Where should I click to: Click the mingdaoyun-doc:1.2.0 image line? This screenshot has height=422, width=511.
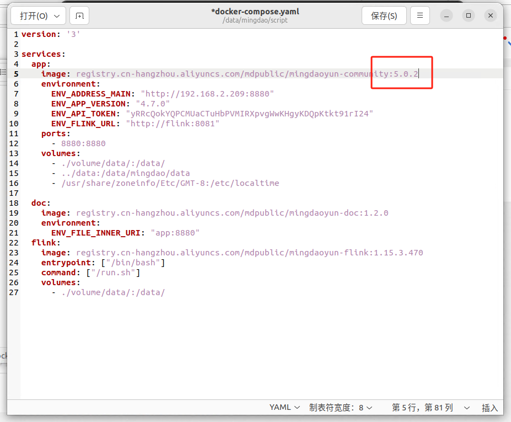[215, 213]
